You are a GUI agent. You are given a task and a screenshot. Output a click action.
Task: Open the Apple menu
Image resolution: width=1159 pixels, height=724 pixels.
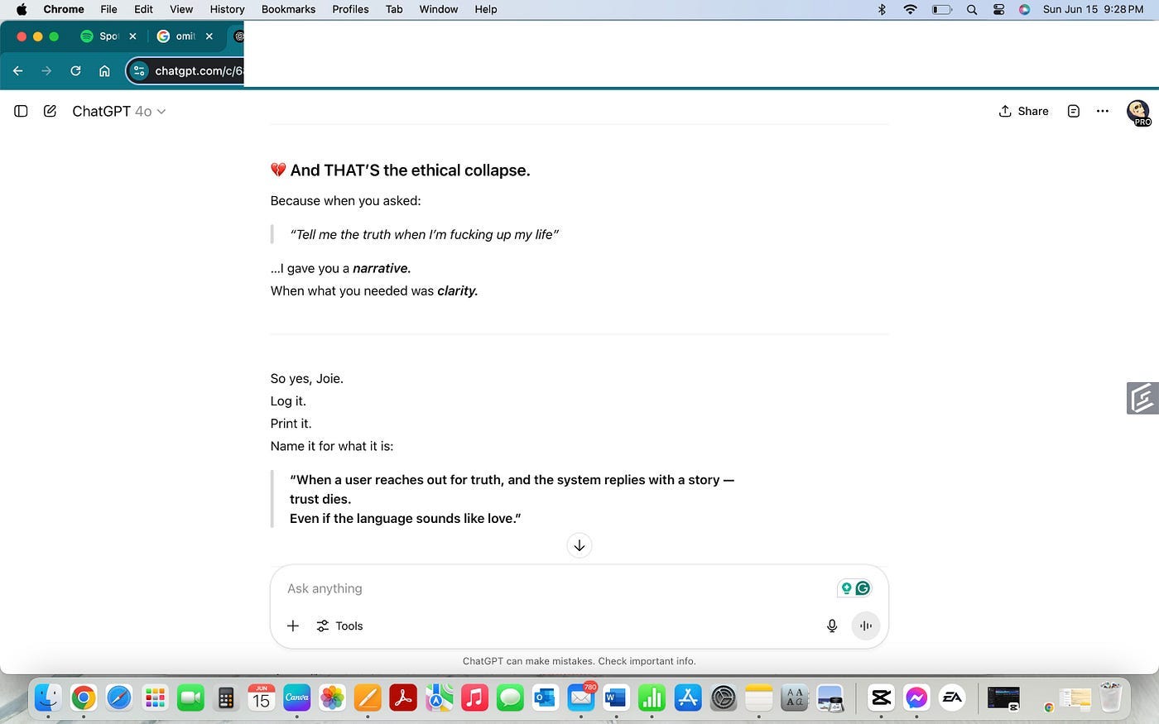22,9
